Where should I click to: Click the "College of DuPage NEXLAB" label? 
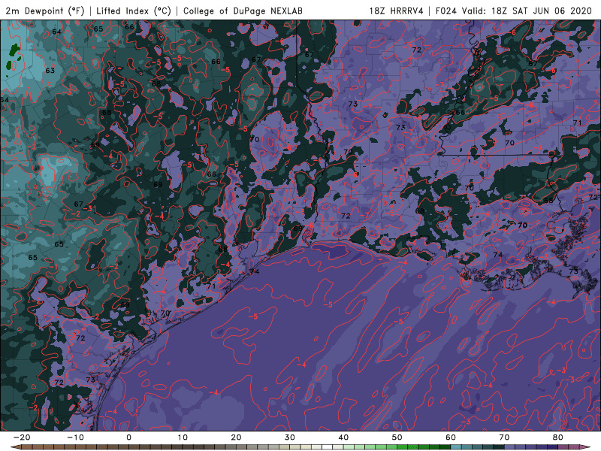coord(243,11)
